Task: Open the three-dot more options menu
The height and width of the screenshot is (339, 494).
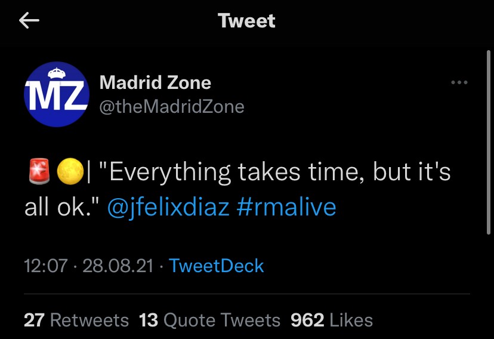Action: pyautogui.click(x=459, y=82)
